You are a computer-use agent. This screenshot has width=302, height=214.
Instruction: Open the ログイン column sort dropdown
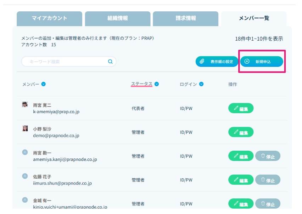point(201,84)
